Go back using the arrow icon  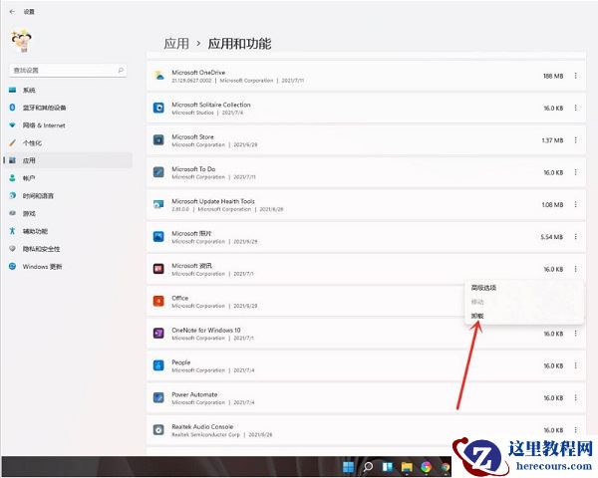tap(12, 11)
